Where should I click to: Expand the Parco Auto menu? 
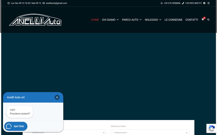tap(132, 20)
